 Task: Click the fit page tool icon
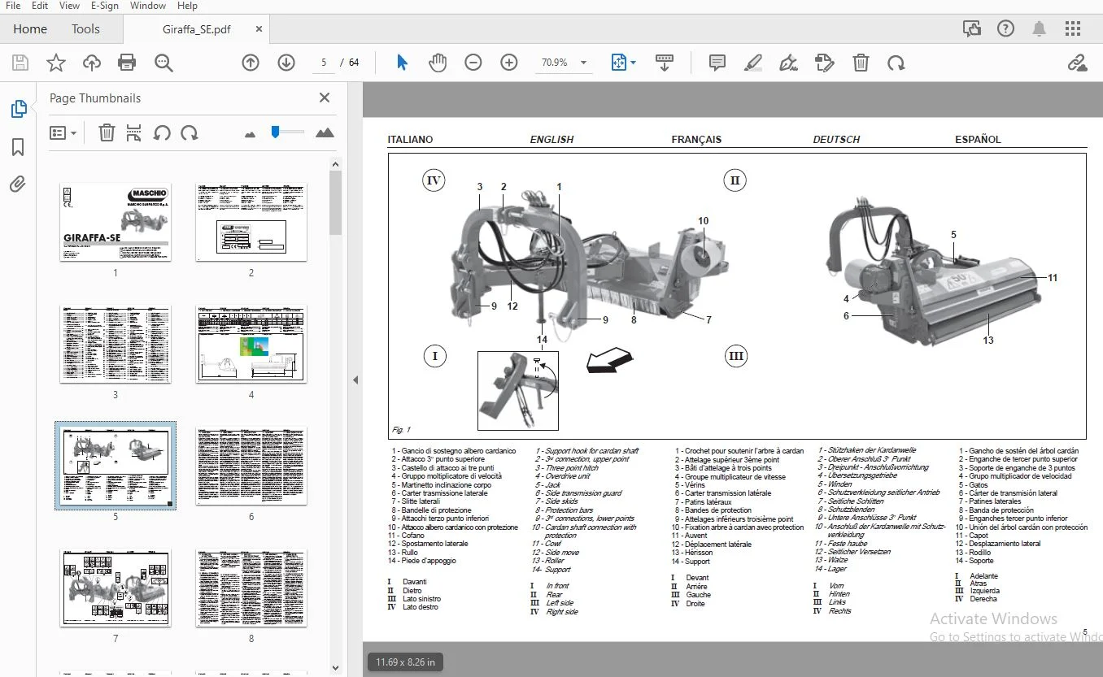click(618, 63)
